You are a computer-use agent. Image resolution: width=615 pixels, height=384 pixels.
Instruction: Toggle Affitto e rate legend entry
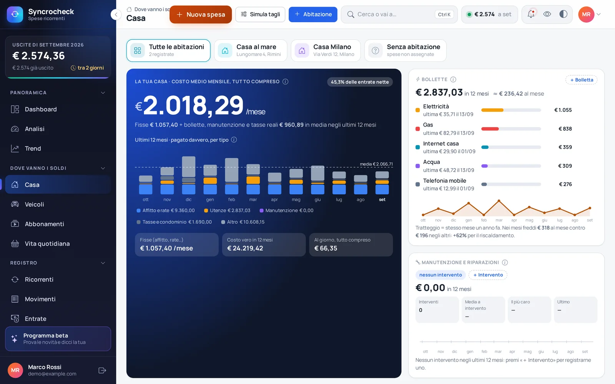click(166, 210)
